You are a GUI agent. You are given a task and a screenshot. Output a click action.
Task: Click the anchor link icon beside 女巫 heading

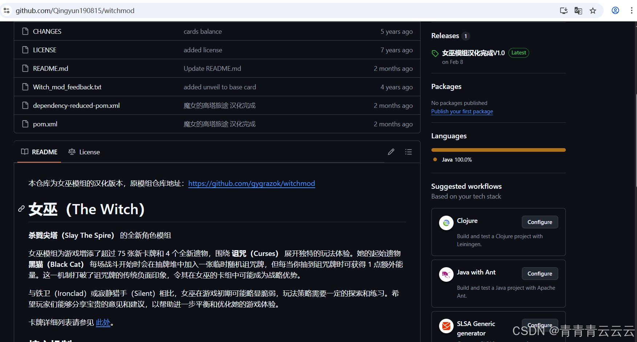[21, 209]
